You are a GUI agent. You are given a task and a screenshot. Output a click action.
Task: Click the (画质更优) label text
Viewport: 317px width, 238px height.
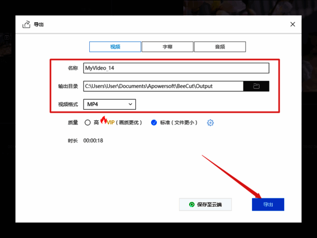pos(129,122)
